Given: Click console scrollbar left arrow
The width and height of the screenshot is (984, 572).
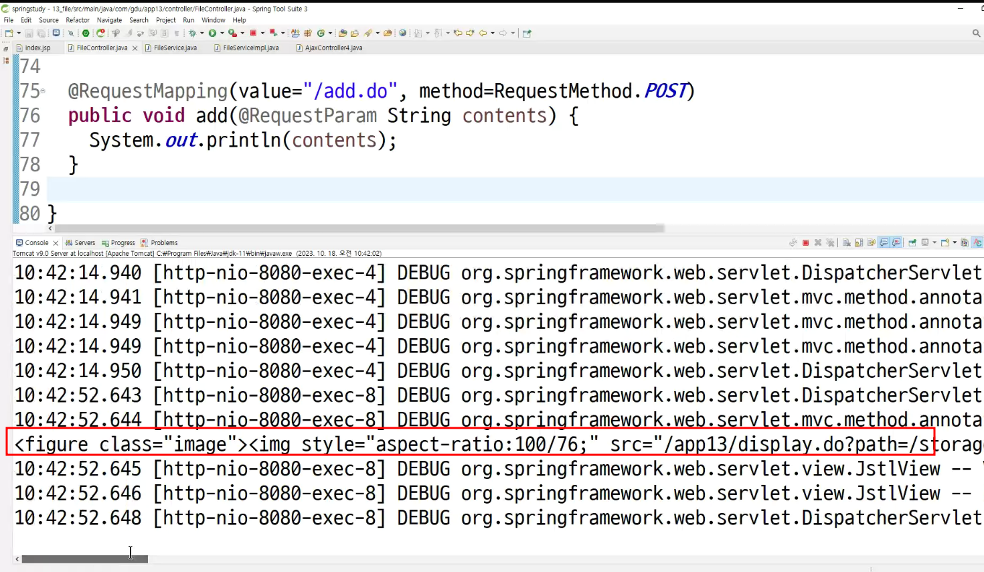Looking at the screenshot, I should pos(17,559).
